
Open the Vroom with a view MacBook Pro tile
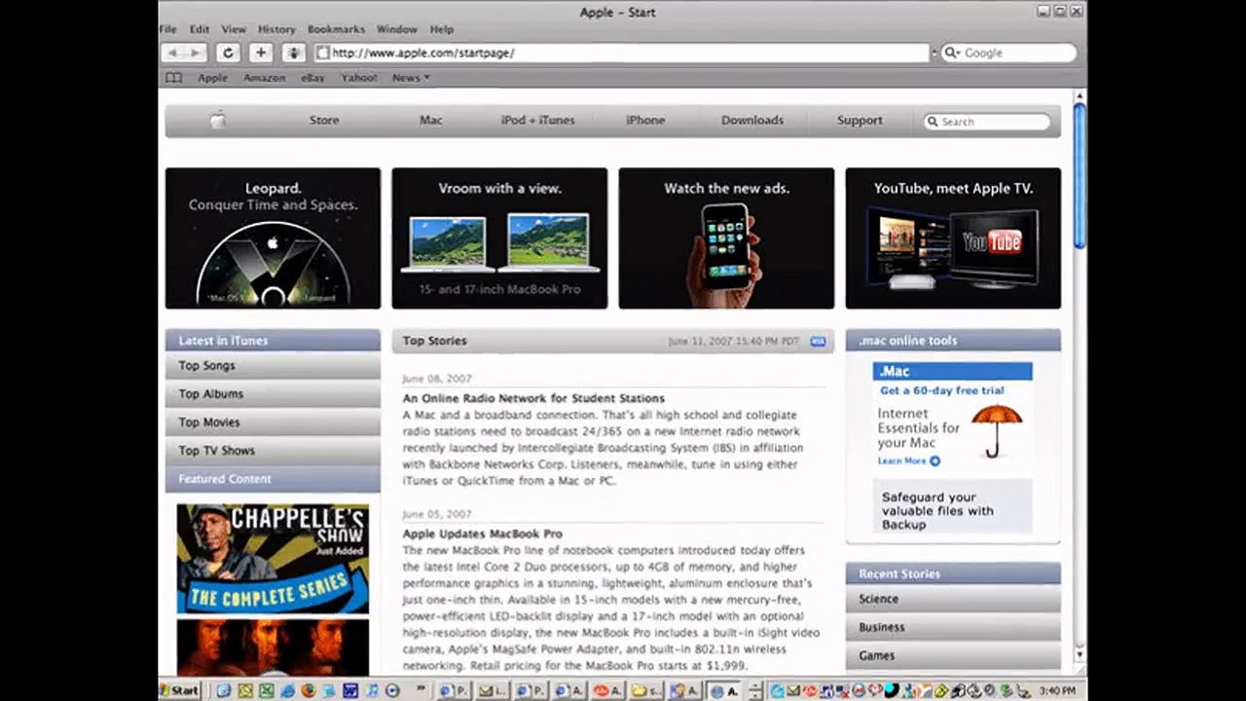coord(499,239)
